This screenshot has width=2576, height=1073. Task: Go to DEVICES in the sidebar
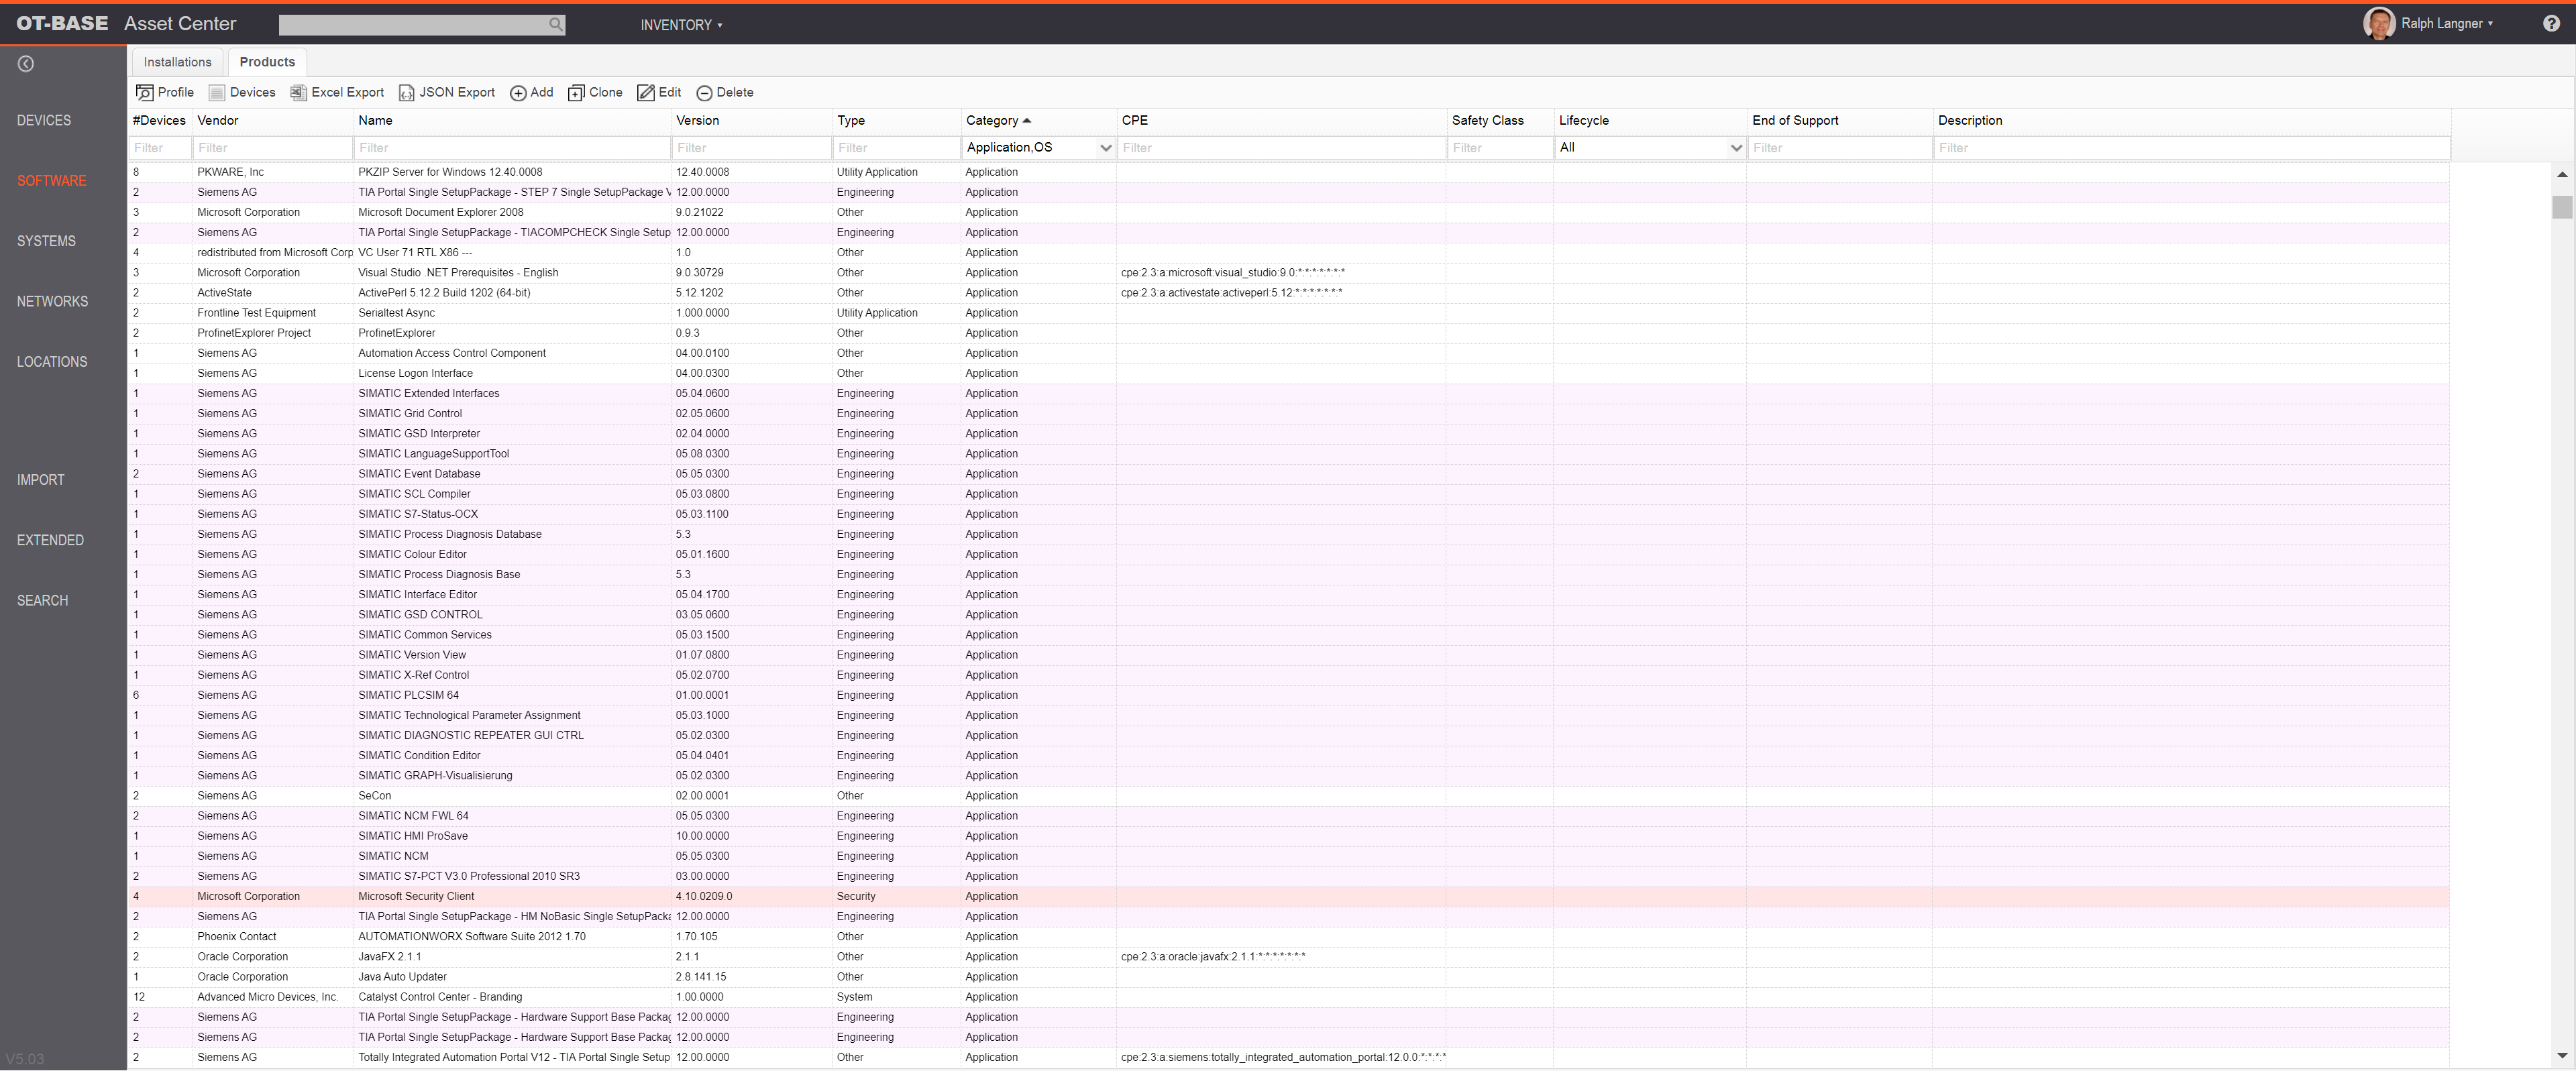click(x=44, y=120)
